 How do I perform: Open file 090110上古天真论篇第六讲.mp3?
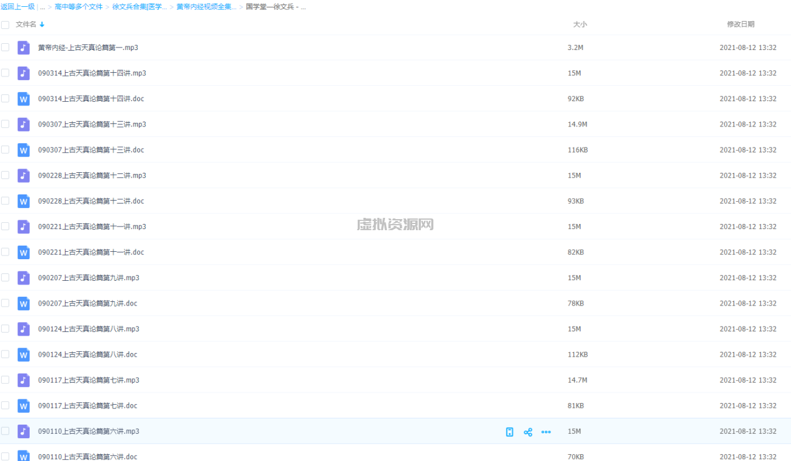tap(89, 431)
